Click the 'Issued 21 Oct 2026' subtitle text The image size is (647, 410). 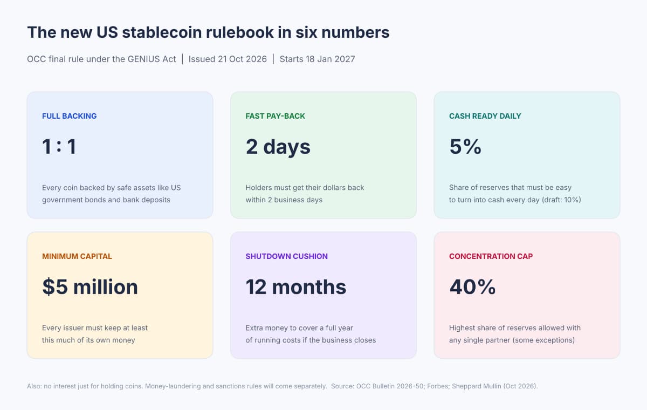coord(228,59)
